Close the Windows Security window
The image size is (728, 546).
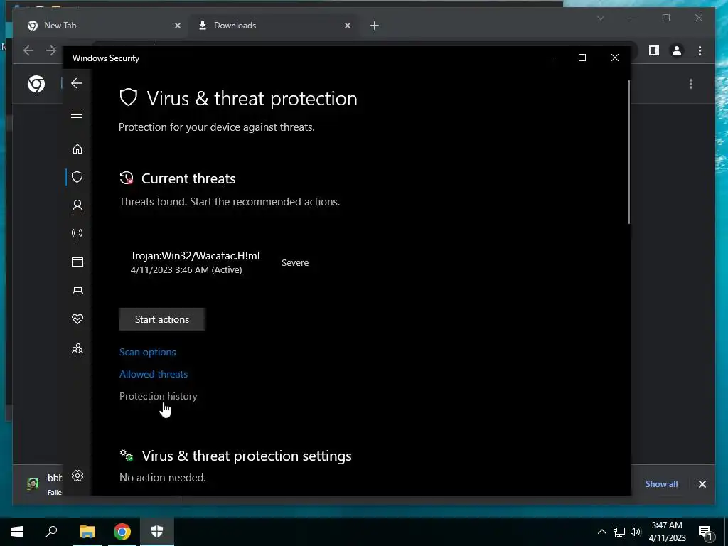615,58
